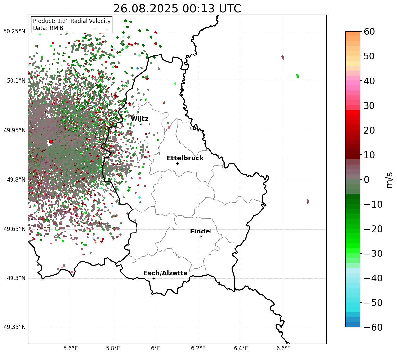Click the plot title 26.08.2025 00:13 UTC
397x355 pixels.
point(177,9)
